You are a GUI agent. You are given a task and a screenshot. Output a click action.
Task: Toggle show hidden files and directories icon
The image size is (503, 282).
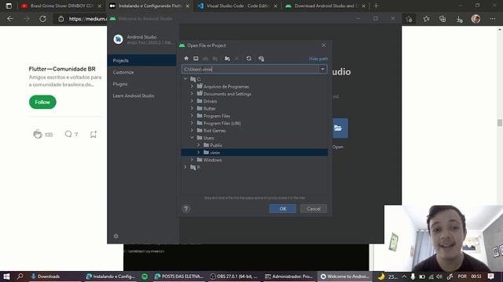click(x=261, y=59)
